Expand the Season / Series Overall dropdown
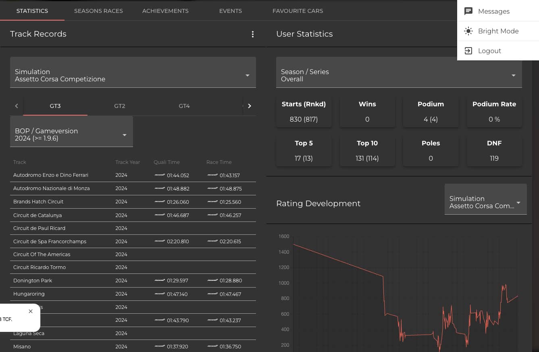 [x=513, y=75]
